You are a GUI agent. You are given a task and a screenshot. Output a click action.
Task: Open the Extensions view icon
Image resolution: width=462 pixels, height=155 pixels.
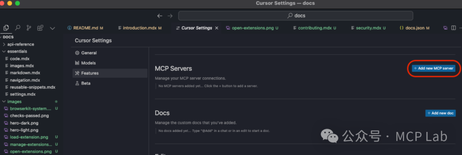click(x=40, y=28)
